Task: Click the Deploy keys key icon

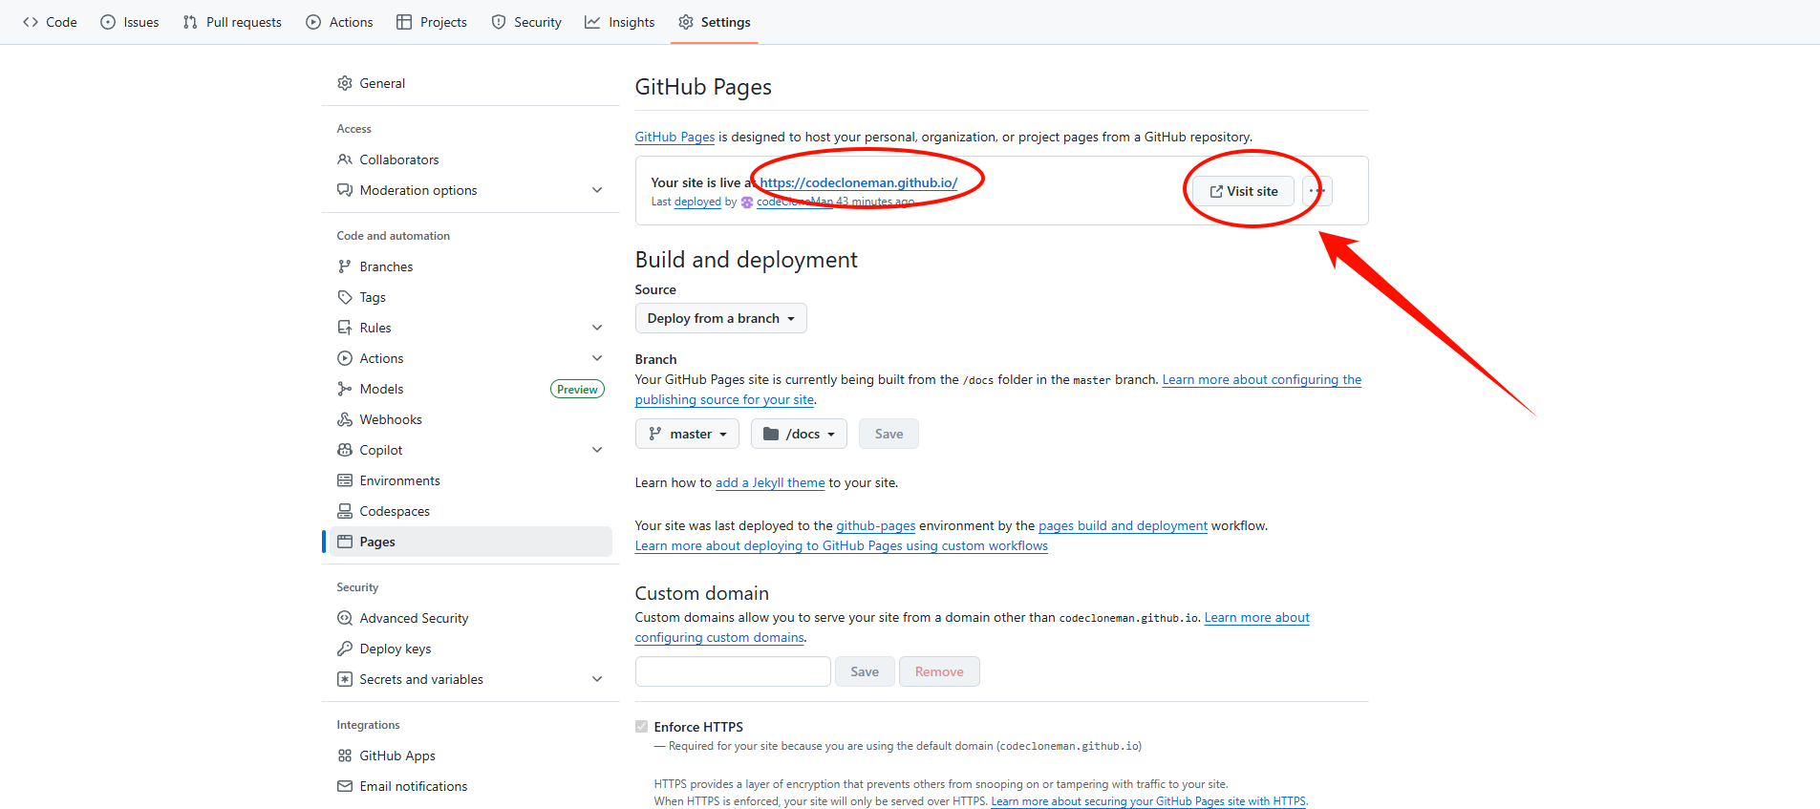Action: point(345,649)
